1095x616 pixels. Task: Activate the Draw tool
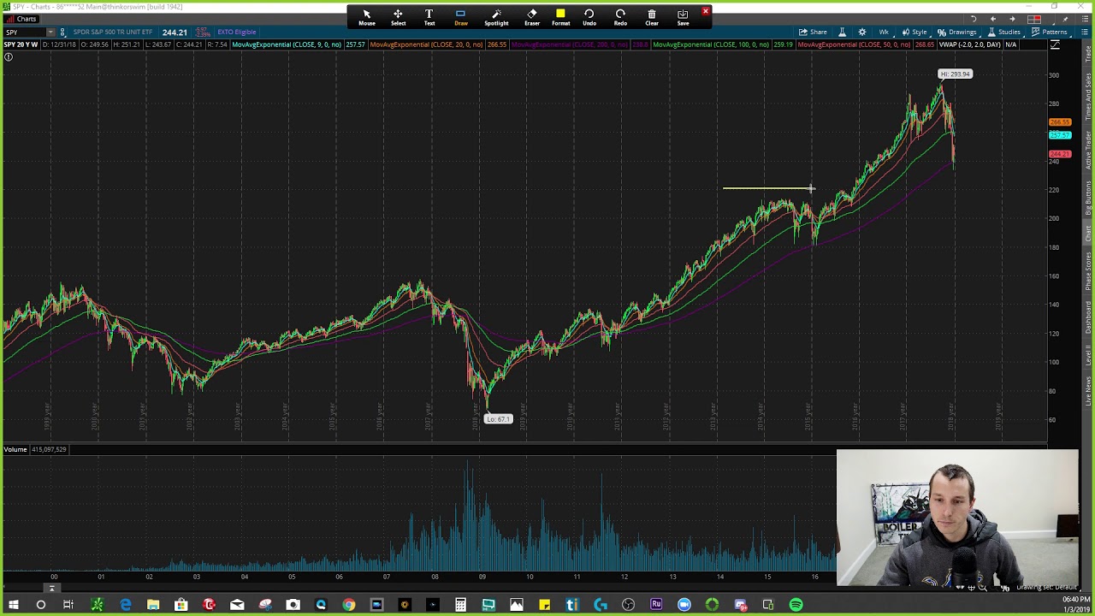point(460,16)
